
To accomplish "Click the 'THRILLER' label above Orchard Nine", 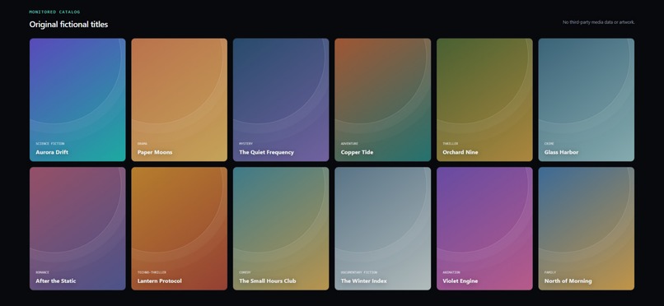I will pyautogui.click(x=451, y=144).
